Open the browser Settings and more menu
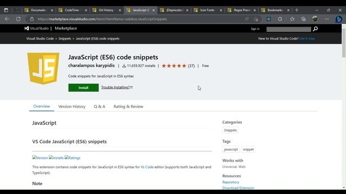 327,19
